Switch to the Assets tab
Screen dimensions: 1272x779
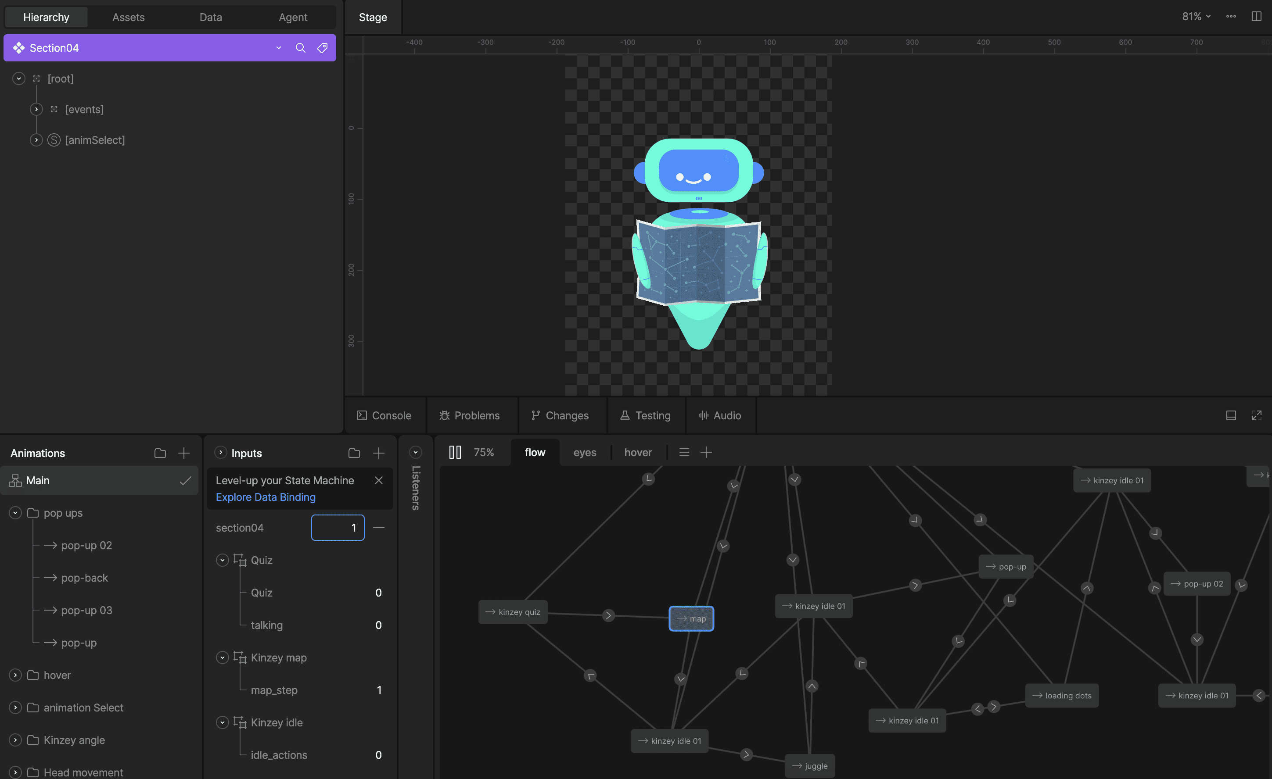tap(128, 17)
